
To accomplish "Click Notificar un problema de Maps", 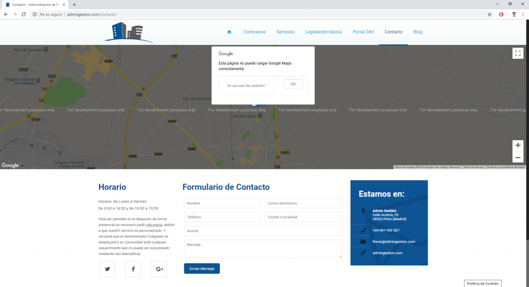I will point(505,167).
